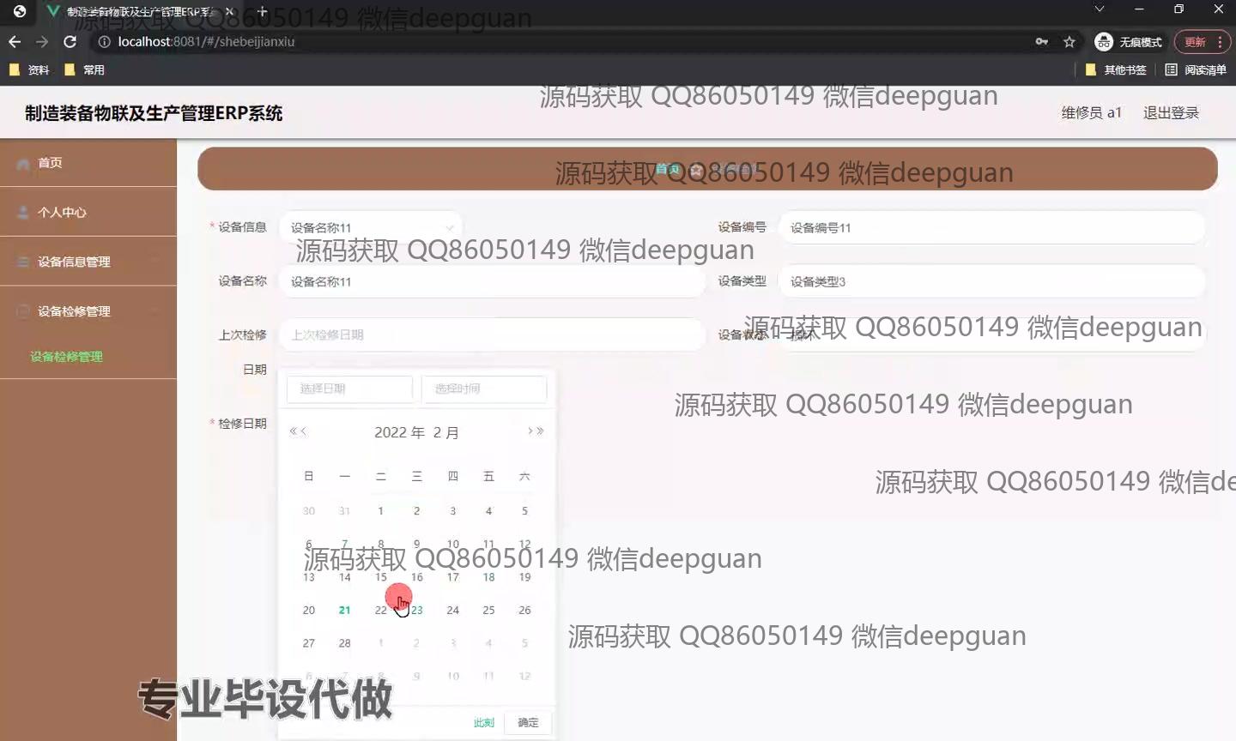The image size is (1236, 741).
Task: Reload the page with refresh icon
Action: click(70, 41)
